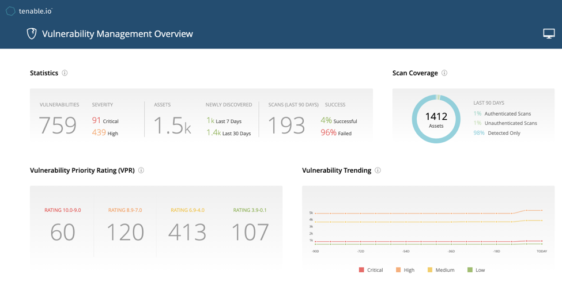Click the 1.5k assets count
The height and width of the screenshot is (289, 562).
(x=172, y=126)
